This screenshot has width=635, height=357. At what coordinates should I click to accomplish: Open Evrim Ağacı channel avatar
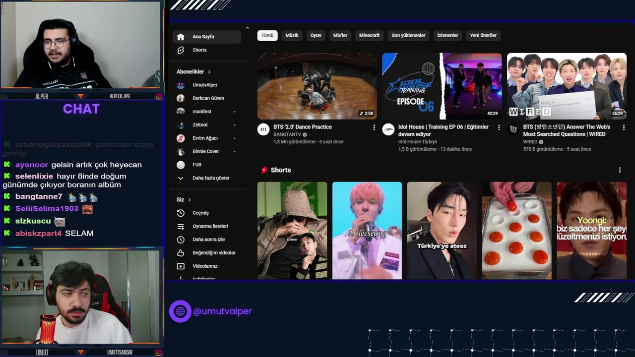coord(181,138)
